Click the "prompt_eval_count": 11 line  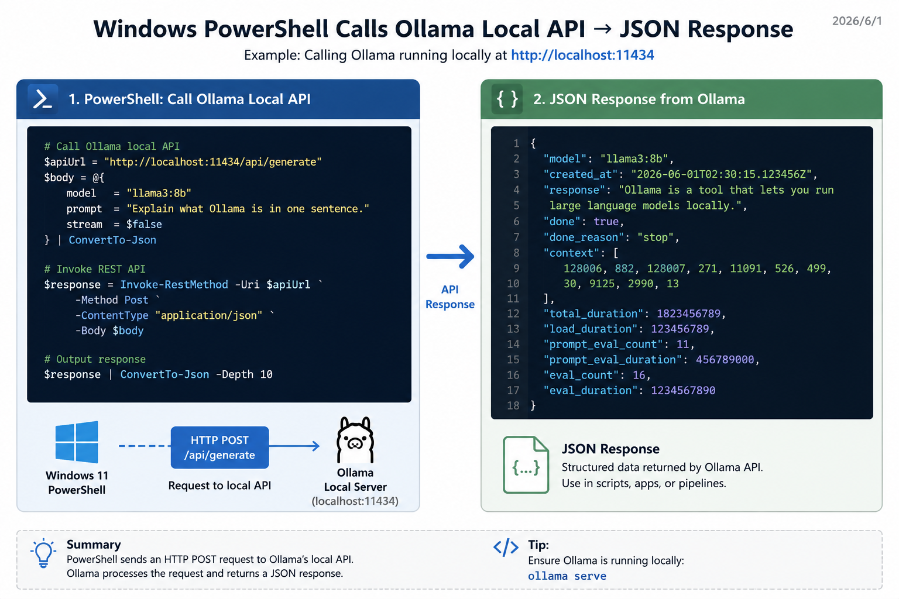coord(619,345)
